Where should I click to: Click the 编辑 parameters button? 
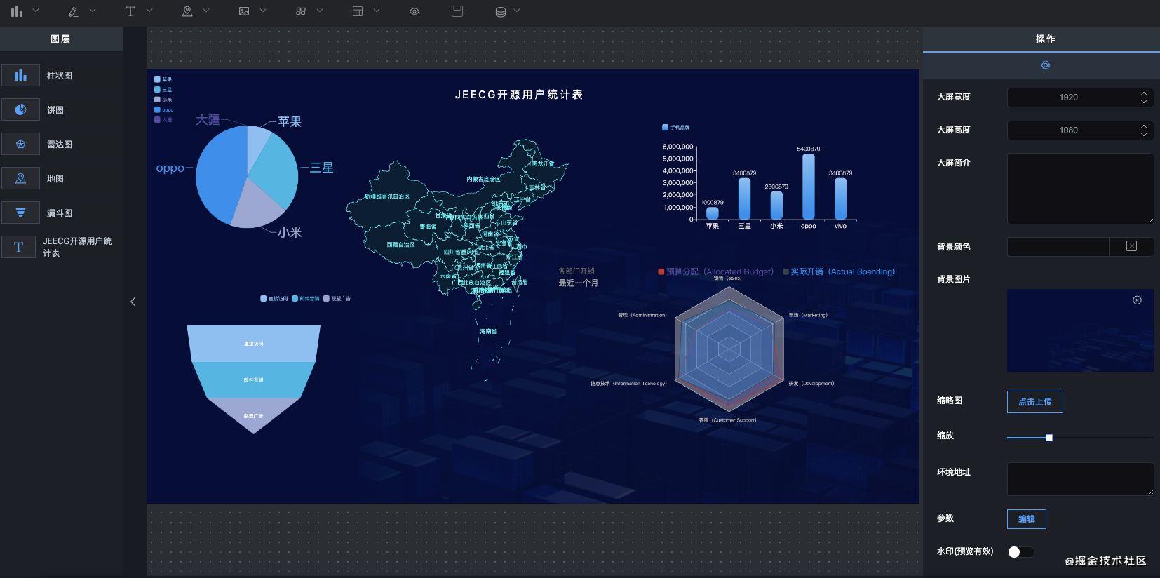coord(1027,519)
